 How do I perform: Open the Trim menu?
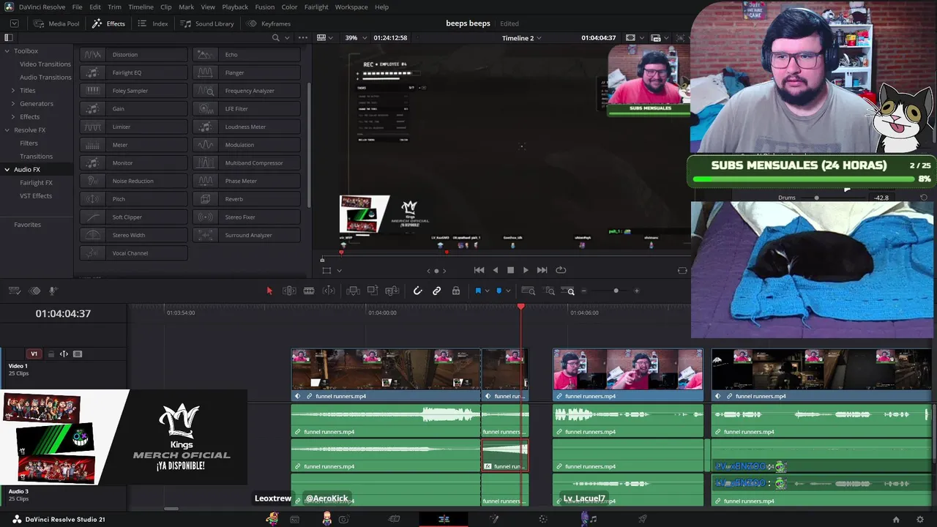114,7
